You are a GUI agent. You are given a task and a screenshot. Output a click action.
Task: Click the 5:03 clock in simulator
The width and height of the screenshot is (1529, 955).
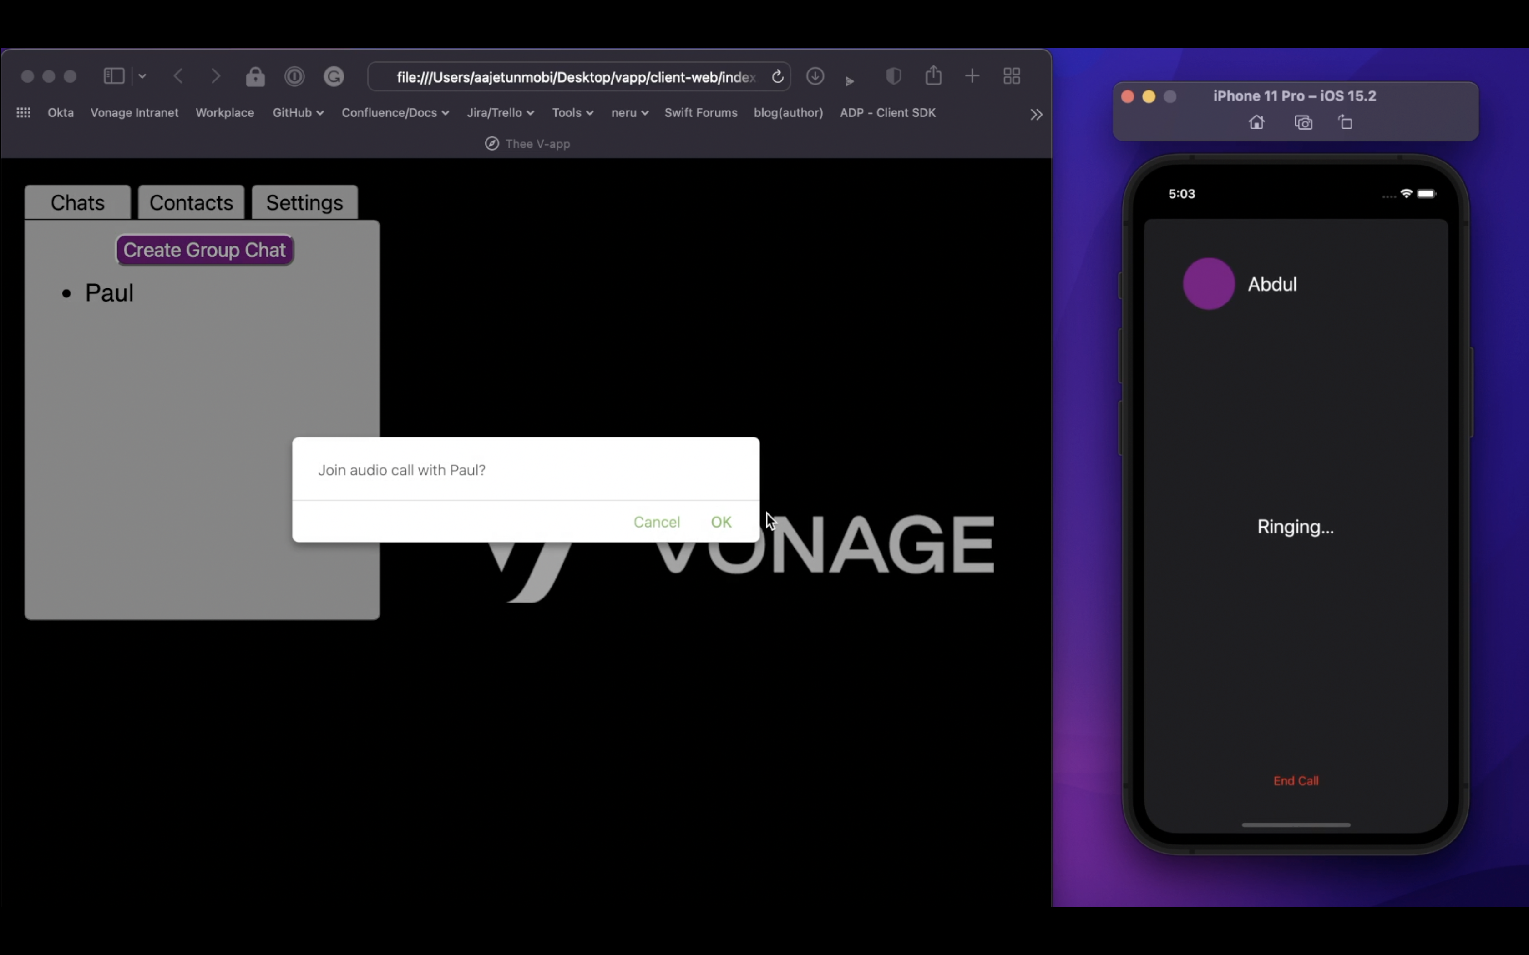(1181, 194)
